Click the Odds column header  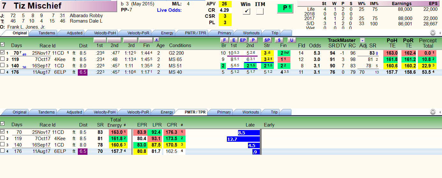pos(315,45)
